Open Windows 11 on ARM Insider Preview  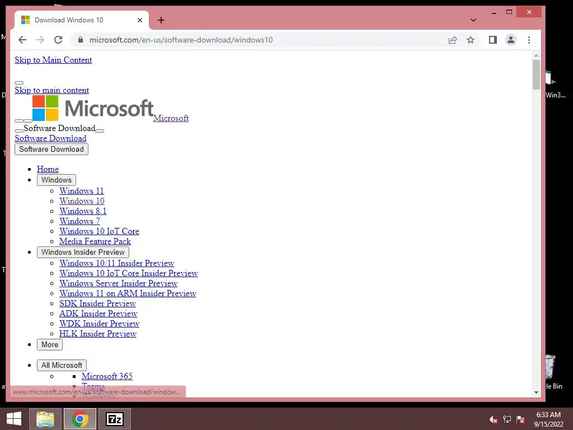pyautogui.click(x=128, y=293)
